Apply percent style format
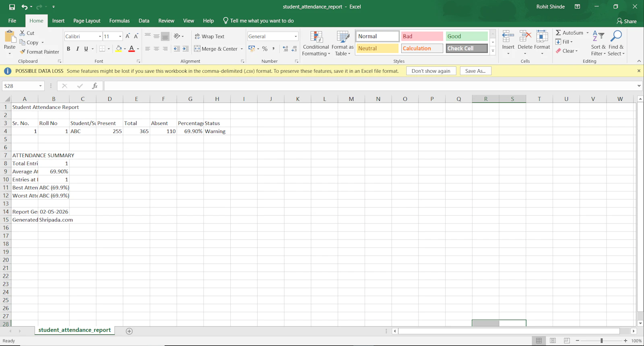The height and width of the screenshot is (346, 644). [x=265, y=49]
